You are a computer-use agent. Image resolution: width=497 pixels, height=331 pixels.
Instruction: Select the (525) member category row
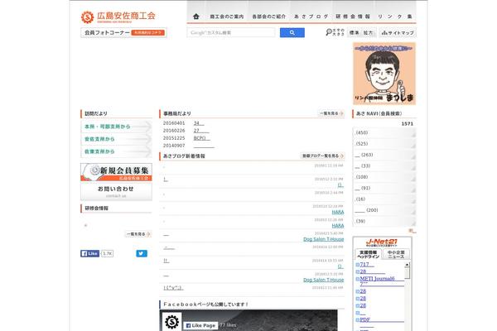tap(384, 144)
